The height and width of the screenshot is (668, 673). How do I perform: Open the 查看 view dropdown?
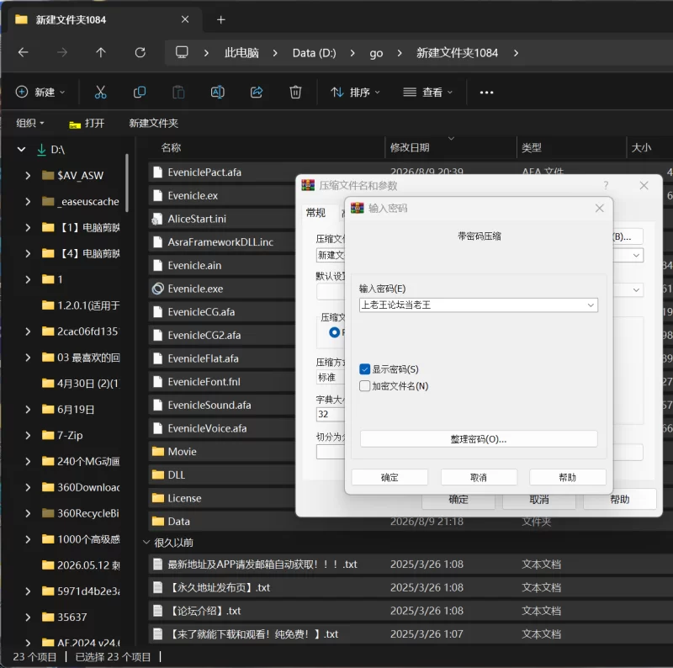coord(427,92)
